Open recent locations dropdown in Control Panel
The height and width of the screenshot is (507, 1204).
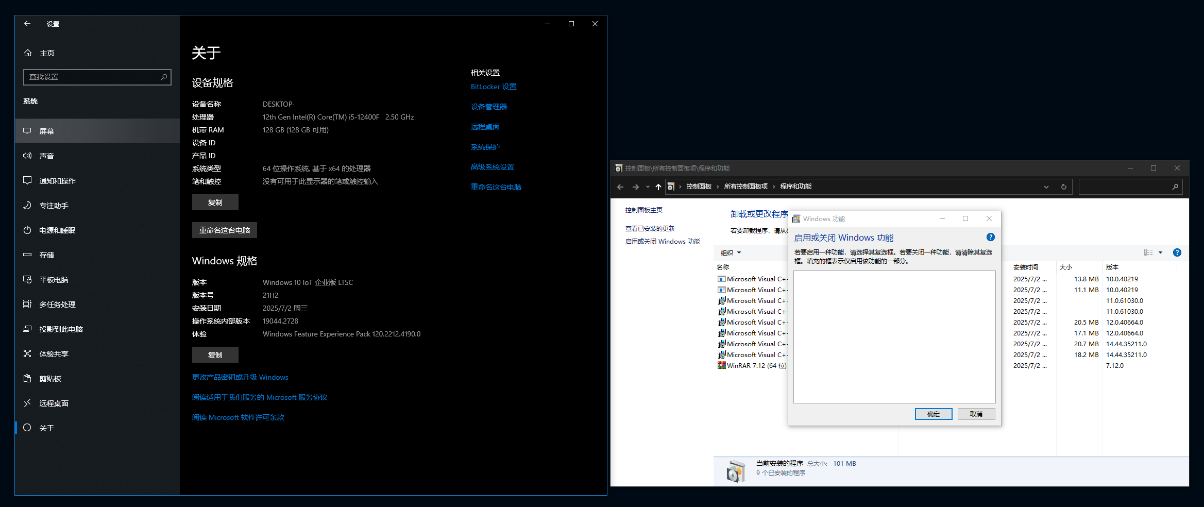tap(648, 187)
